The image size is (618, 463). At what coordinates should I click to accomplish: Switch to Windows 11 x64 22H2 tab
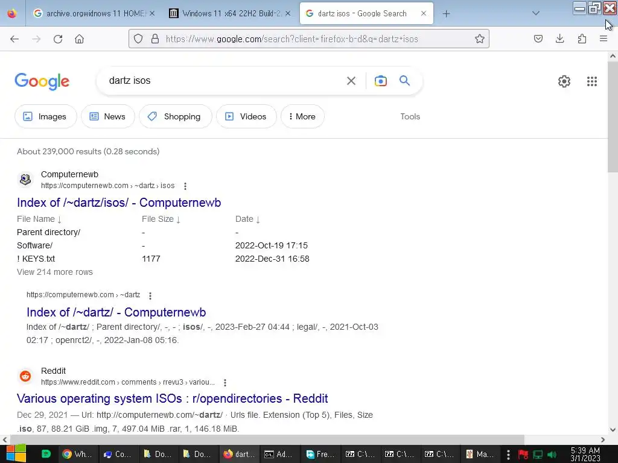pyautogui.click(x=231, y=14)
